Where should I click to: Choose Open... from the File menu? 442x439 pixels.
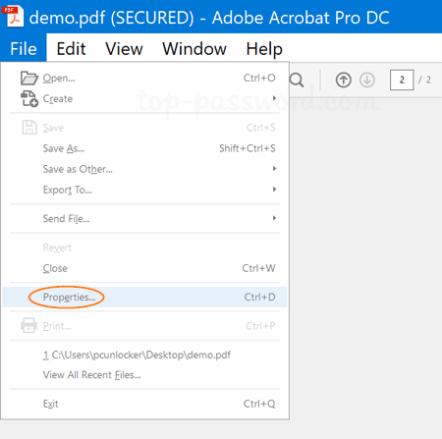144,78
